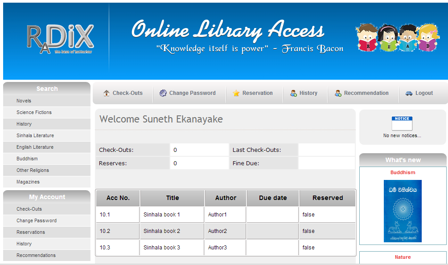Expand the What's new section
448x265 pixels.
click(403, 160)
